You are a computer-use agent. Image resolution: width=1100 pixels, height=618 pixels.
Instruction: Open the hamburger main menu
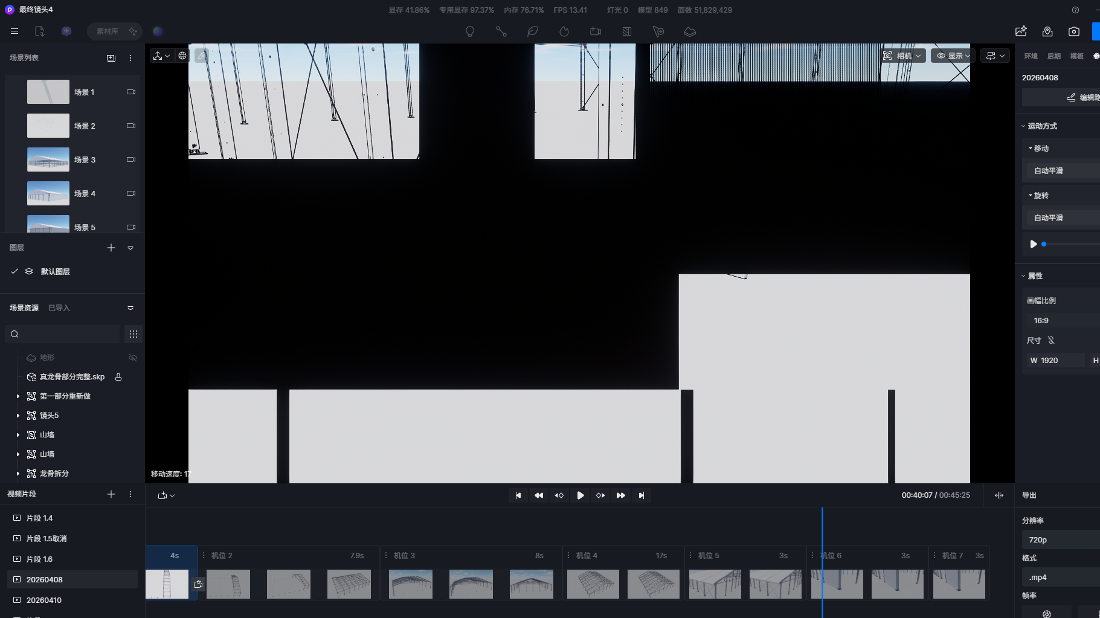14,31
